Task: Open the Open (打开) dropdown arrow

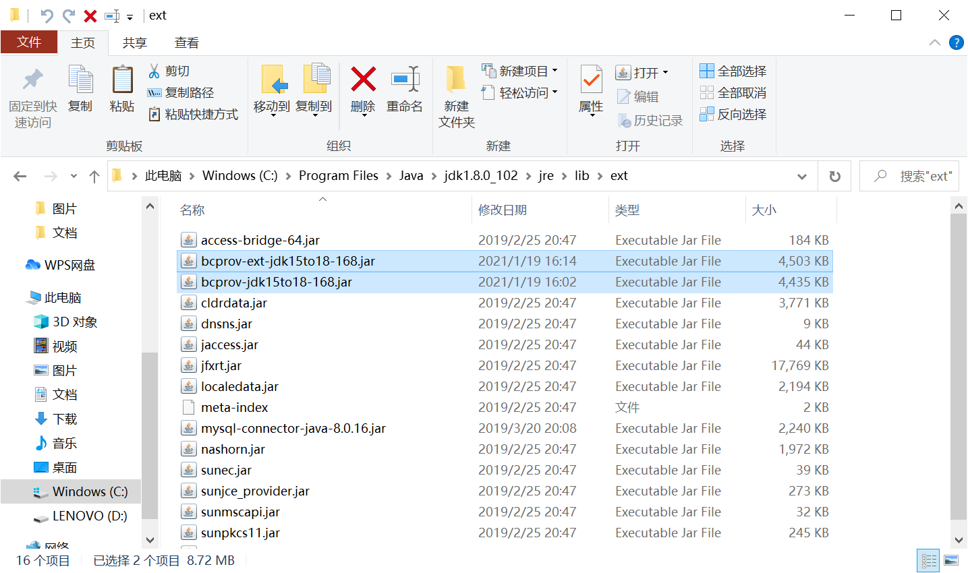Action: pos(665,72)
